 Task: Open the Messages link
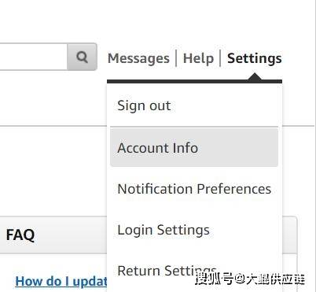point(138,58)
